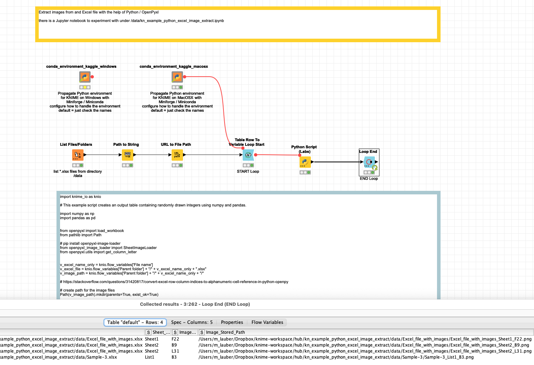This screenshot has height=365, width=534.
Task: Click the 'Collected results - 3:262 - Loop End' title
Action: [195, 304]
